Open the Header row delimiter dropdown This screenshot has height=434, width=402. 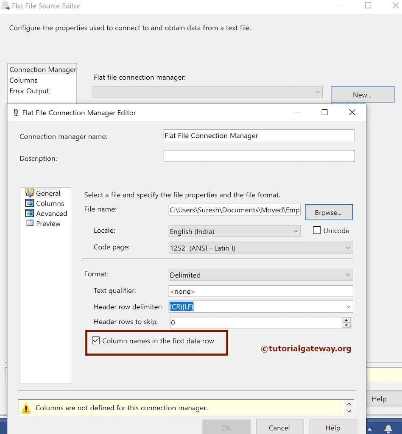tap(348, 307)
